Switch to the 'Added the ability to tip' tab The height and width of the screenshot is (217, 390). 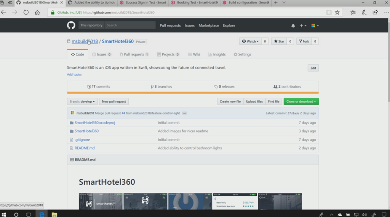click(x=92, y=3)
